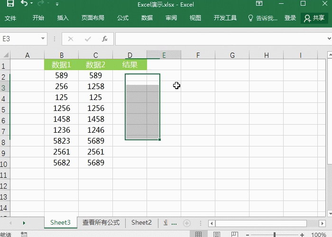This screenshot has height=237, width=332.
Task: Select column F header
Action: (198, 55)
